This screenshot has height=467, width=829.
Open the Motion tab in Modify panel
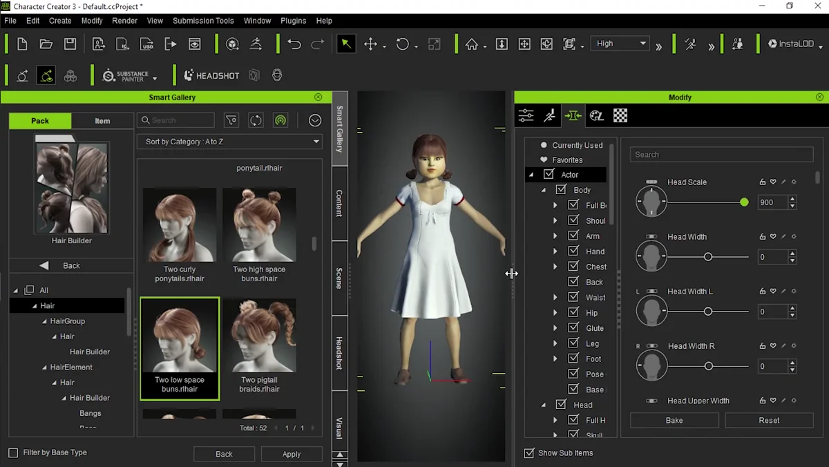click(550, 116)
